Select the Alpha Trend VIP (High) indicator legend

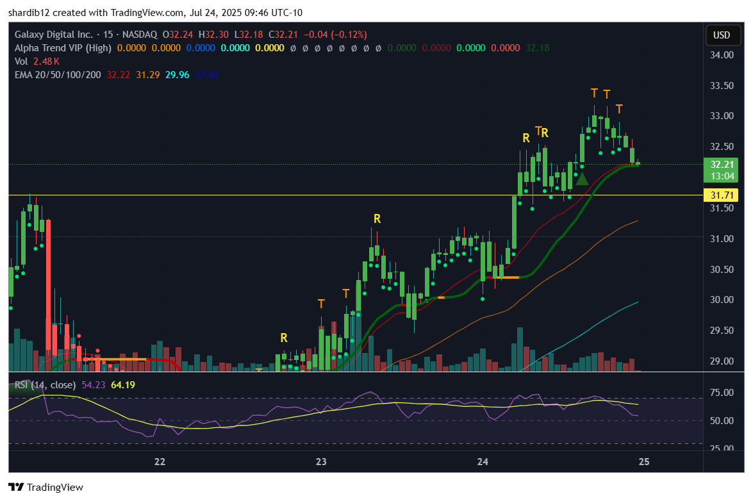tap(63, 48)
